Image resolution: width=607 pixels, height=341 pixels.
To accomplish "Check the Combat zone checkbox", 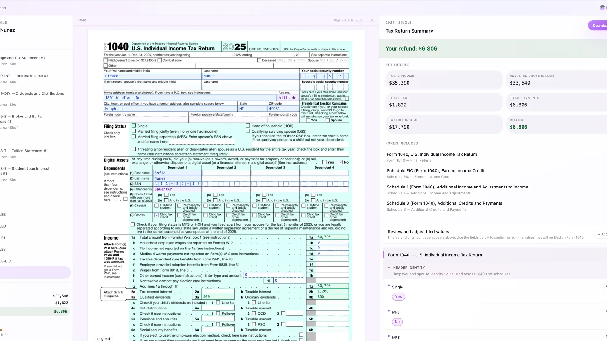I will (x=160, y=60).
